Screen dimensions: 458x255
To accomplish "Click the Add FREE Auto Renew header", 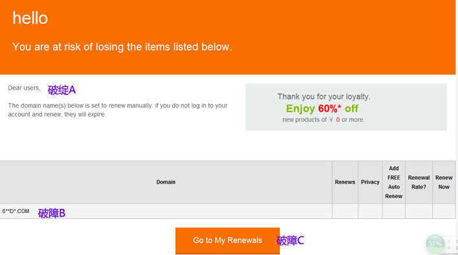I will [394, 182].
